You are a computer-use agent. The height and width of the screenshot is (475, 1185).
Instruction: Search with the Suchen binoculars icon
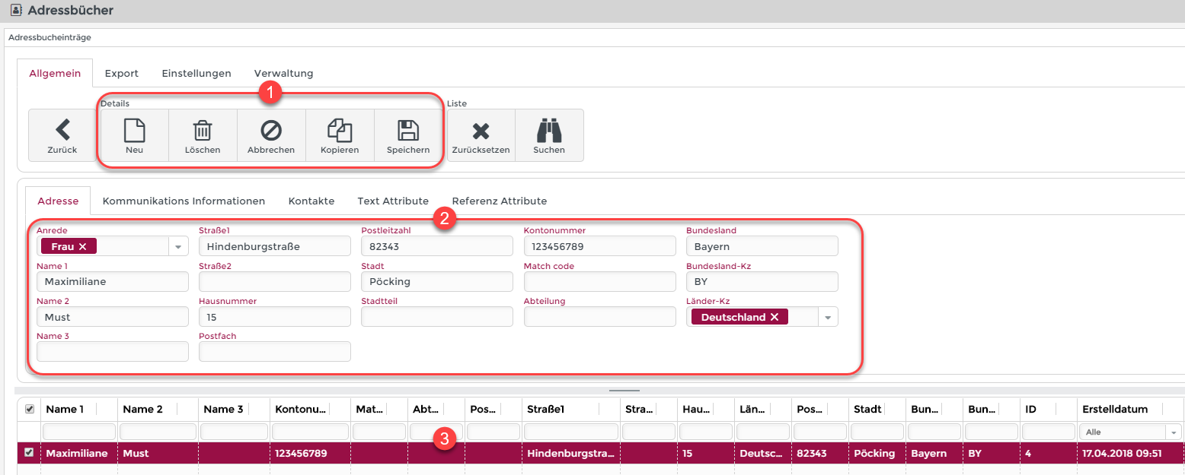(x=549, y=135)
